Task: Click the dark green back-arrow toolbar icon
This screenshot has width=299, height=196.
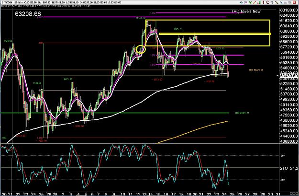Action: click(241, 2)
